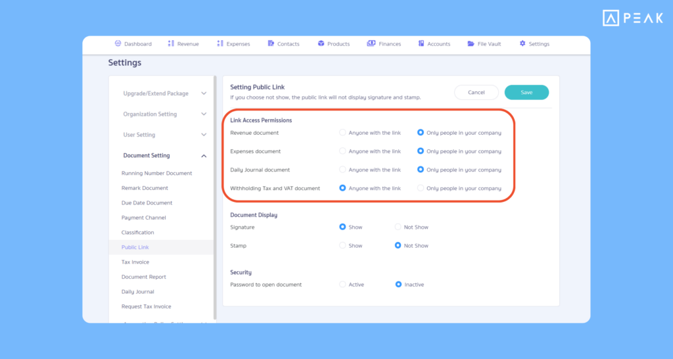Viewport: 673px width, 359px height.
Task: Open Running Number Document settings
Action: coord(156,173)
